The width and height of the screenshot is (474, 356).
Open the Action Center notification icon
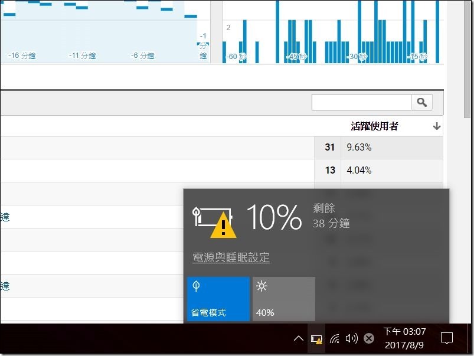[447, 339]
